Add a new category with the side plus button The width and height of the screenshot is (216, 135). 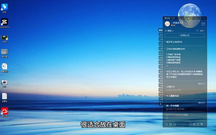[x=160, y=104]
